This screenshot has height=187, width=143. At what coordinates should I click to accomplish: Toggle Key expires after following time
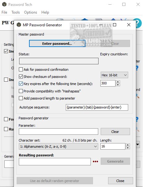click(21, 84)
